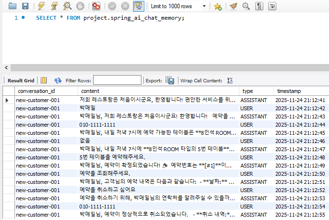Toggle word wrapping in the editor

click(x=272, y=6)
